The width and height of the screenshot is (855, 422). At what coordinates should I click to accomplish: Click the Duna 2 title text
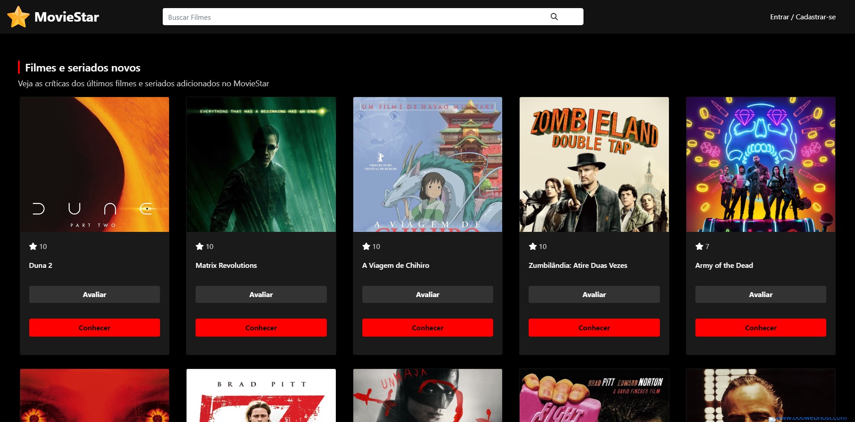point(40,265)
